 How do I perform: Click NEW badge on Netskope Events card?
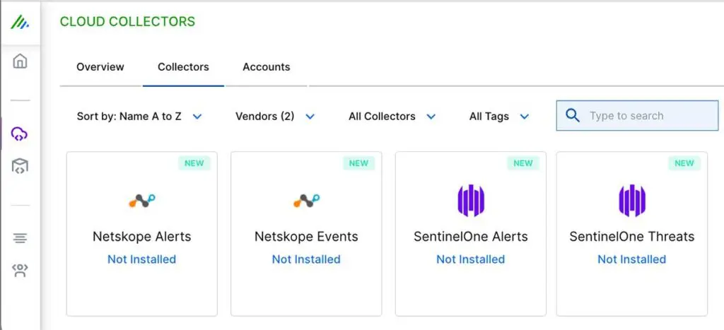point(358,163)
